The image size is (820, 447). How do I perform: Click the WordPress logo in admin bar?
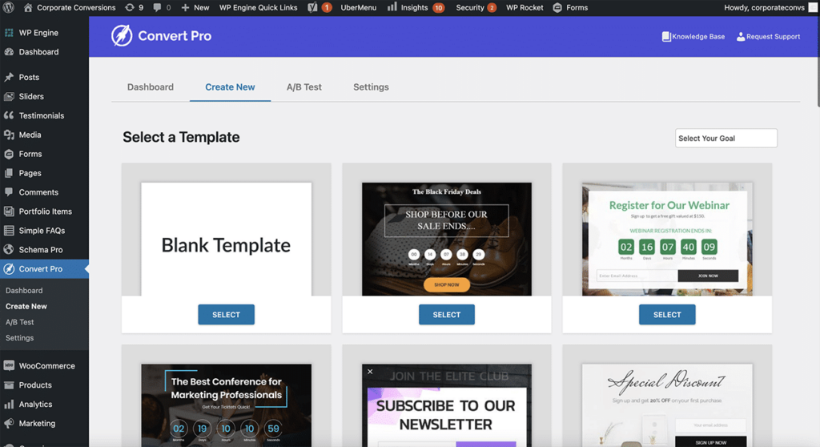tap(8, 7)
